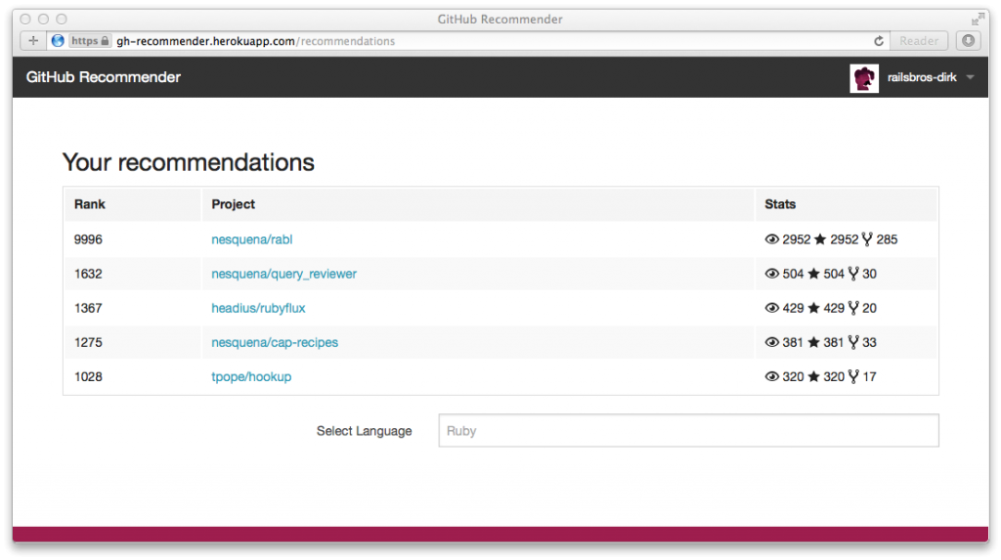Screen dimensions: 1001x560
Task: Click the star icon in the tpope/hookup row
Action: [x=813, y=377]
